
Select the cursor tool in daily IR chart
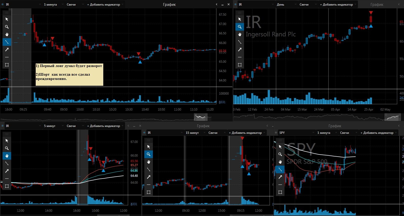(240, 19)
